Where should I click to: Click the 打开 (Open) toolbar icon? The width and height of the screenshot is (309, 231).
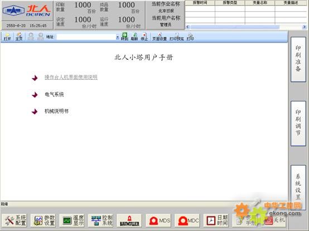pos(7,37)
